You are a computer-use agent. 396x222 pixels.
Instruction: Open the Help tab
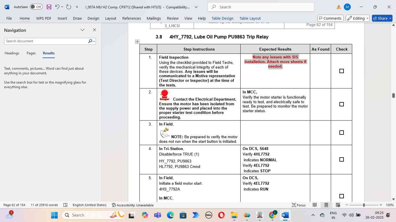(202, 18)
